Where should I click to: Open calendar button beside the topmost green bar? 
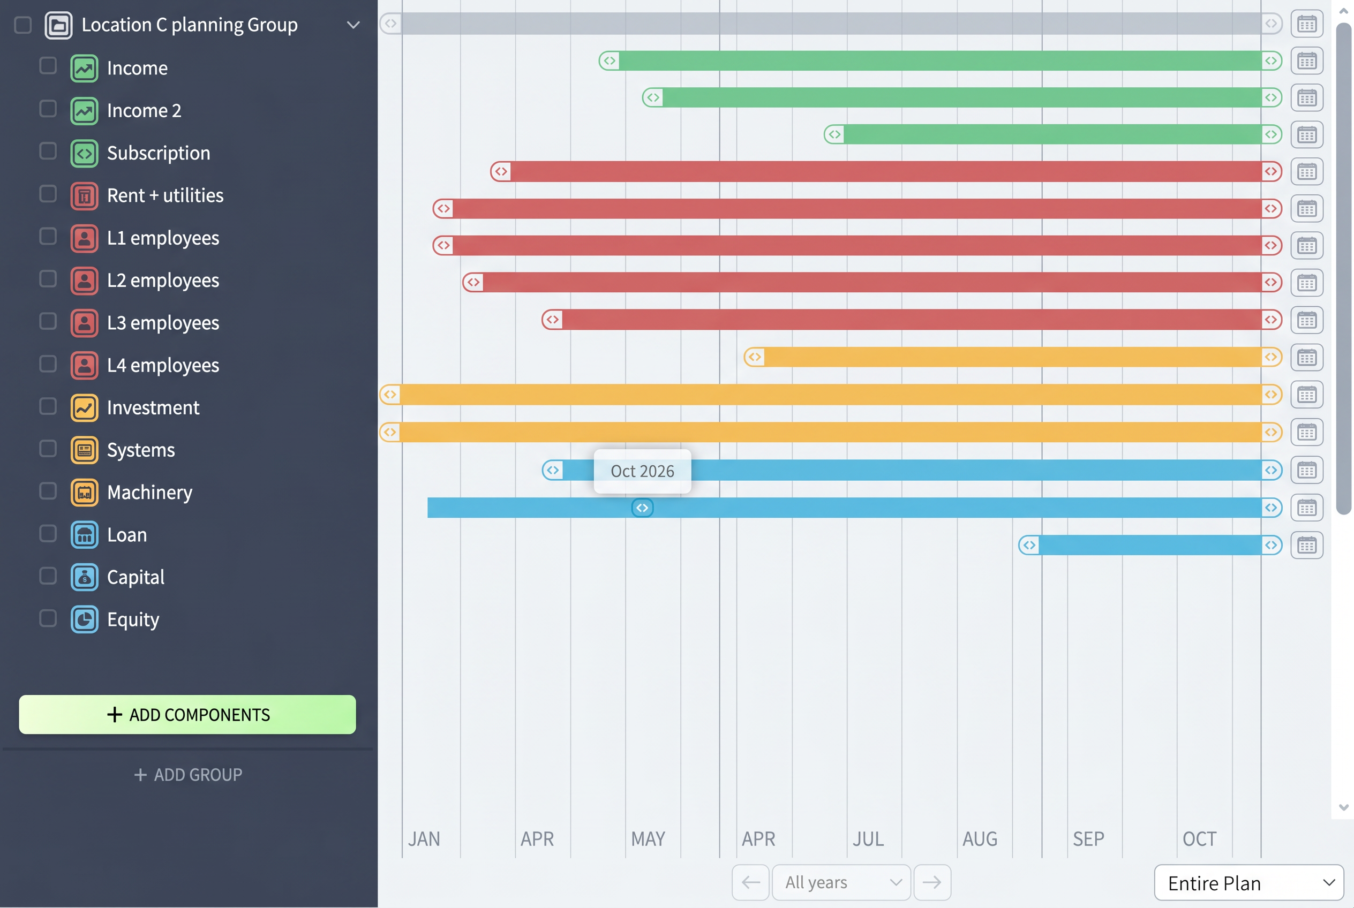1306,61
